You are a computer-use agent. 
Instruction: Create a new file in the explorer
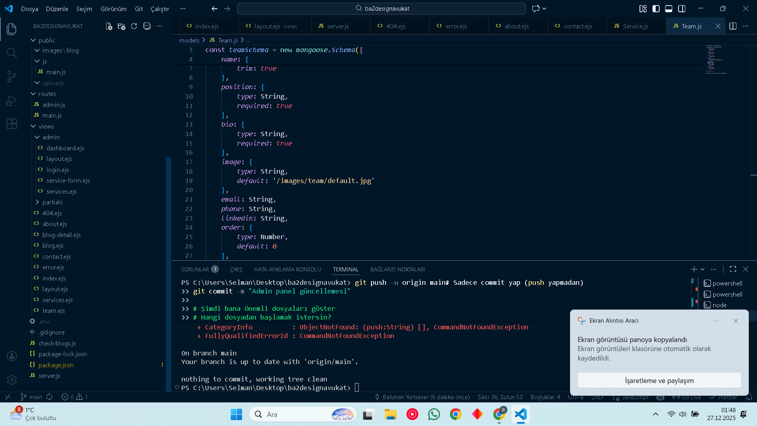[109, 26]
